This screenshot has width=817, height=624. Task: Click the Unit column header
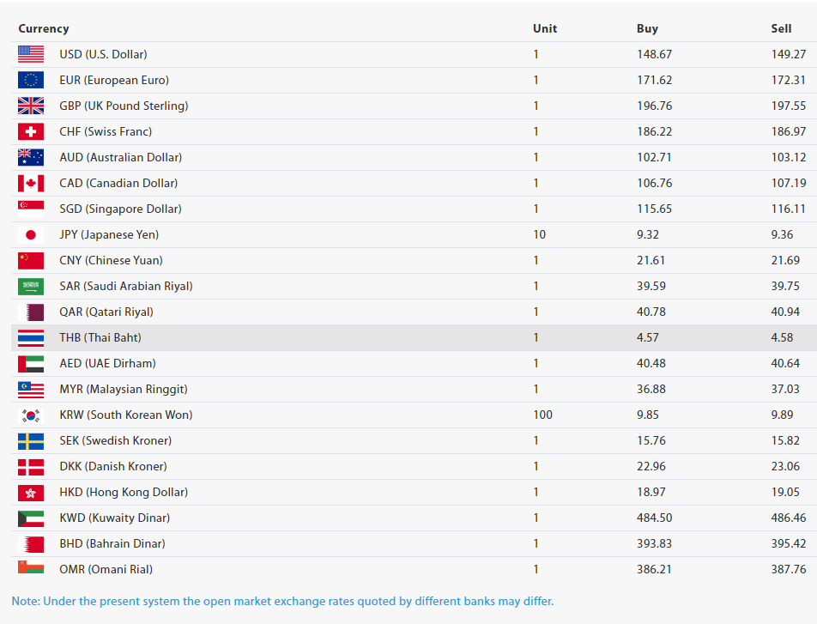click(x=545, y=28)
